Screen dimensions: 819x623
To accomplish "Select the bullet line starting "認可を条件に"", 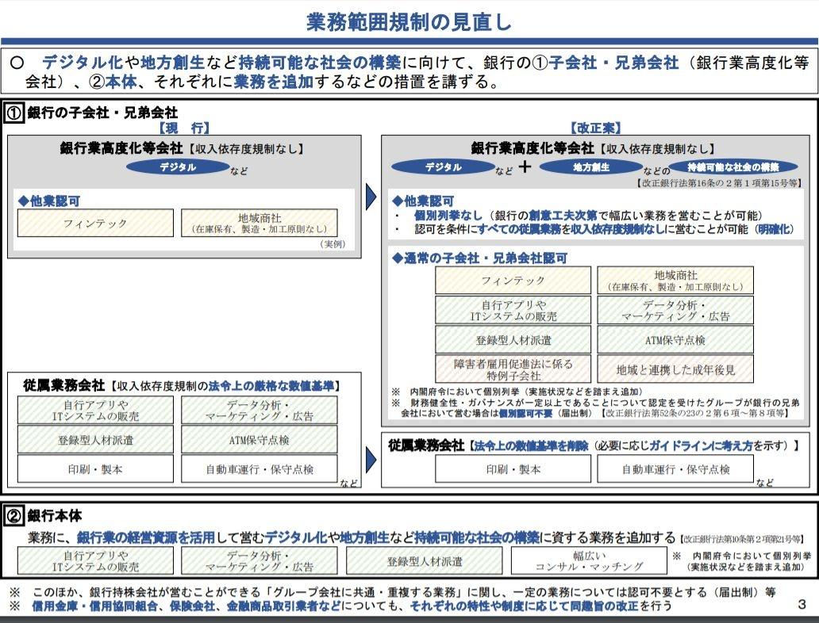I will coord(595,228).
